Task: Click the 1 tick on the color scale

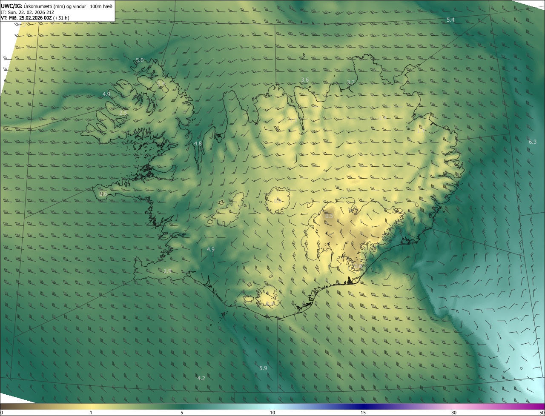Action: coord(91,413)
